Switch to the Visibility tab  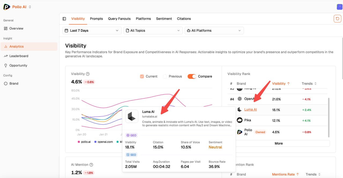coord(78,19)
